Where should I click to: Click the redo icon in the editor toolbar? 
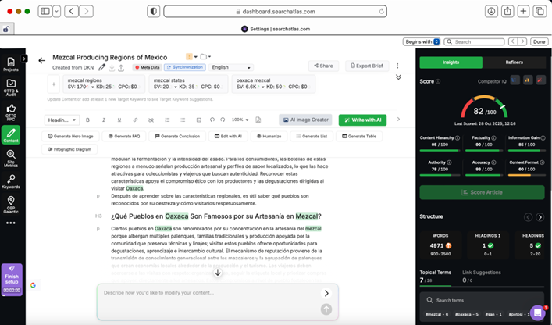(223, 120)
